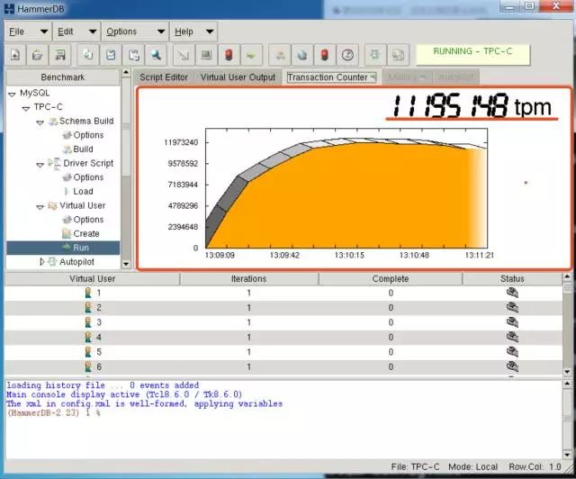Click the new file toolbar icon
Image resolution: width=576 pixels, height=479 pixels.
(x=15, y=55)
